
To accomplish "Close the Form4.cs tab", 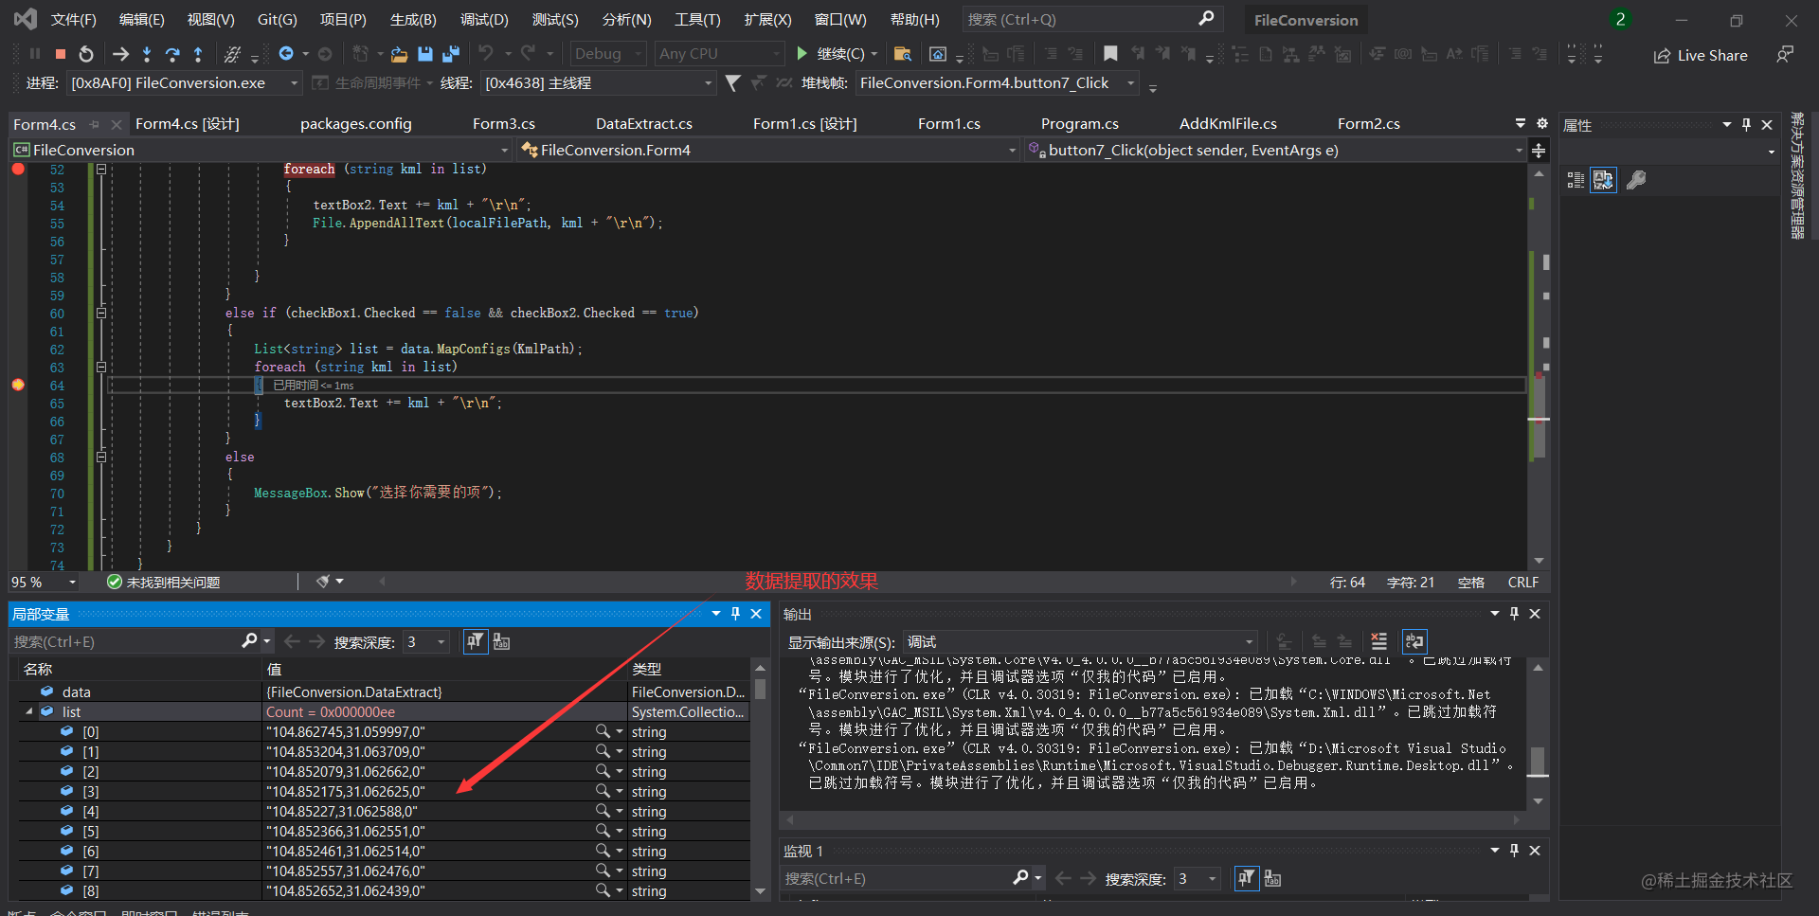I will (x=117, y=124).
